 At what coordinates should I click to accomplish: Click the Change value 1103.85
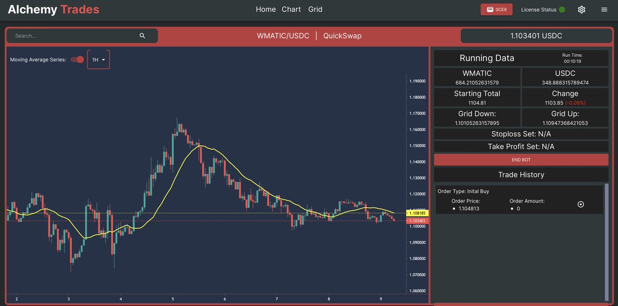(554, 103)
